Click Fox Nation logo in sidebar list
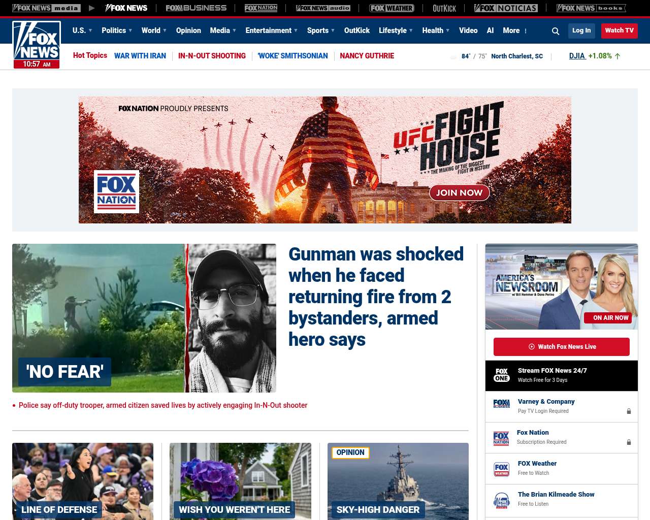650x520 pixels. tap(501, 438)
